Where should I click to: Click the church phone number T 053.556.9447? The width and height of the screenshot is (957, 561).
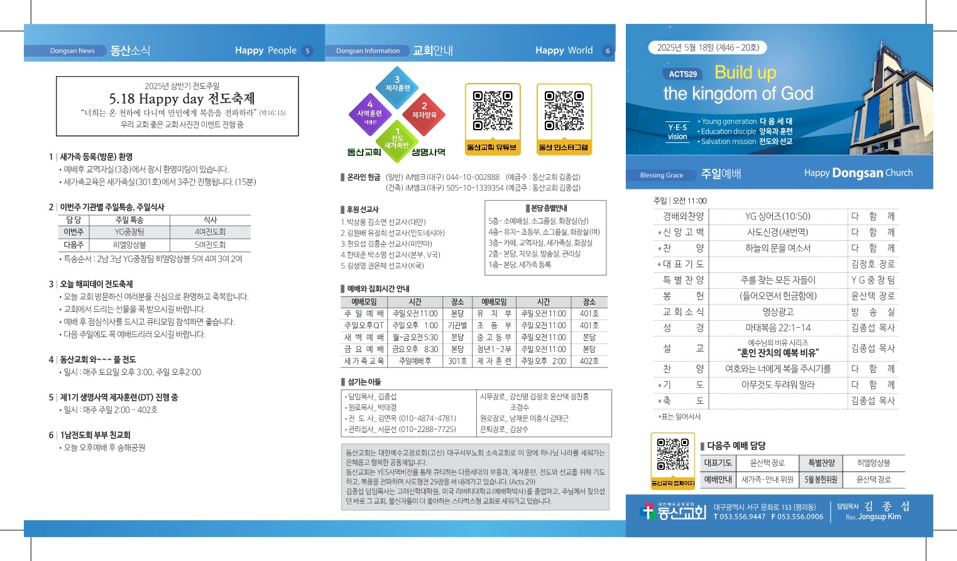pyautogui.click(x=740, y=517)
